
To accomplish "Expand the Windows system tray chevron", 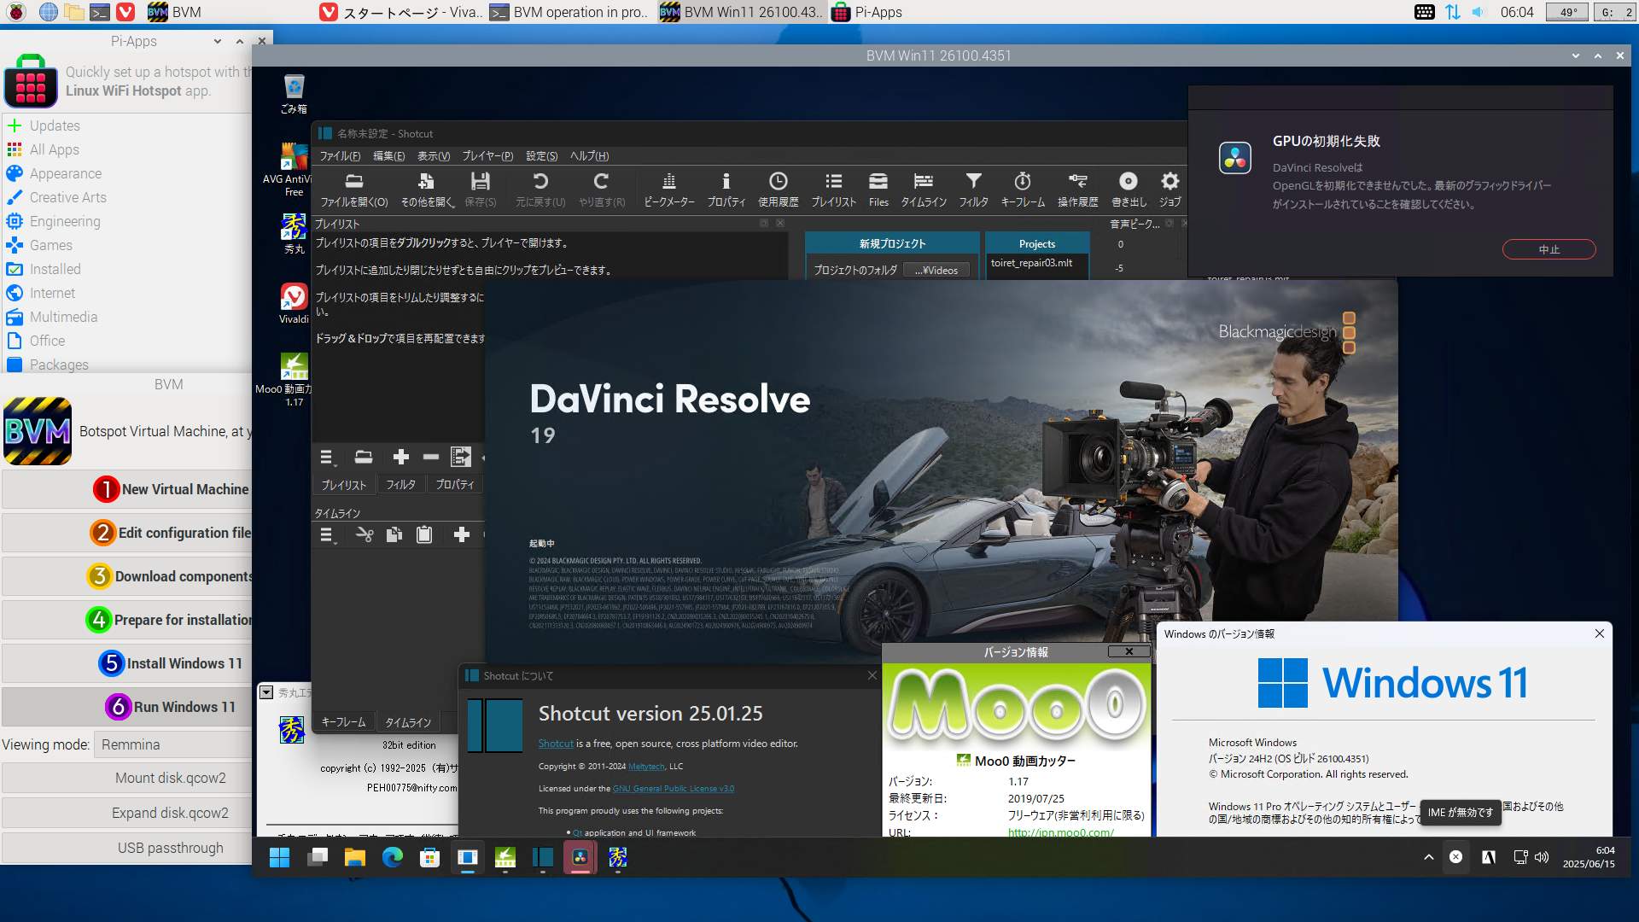I will (x=1428, y=857).
